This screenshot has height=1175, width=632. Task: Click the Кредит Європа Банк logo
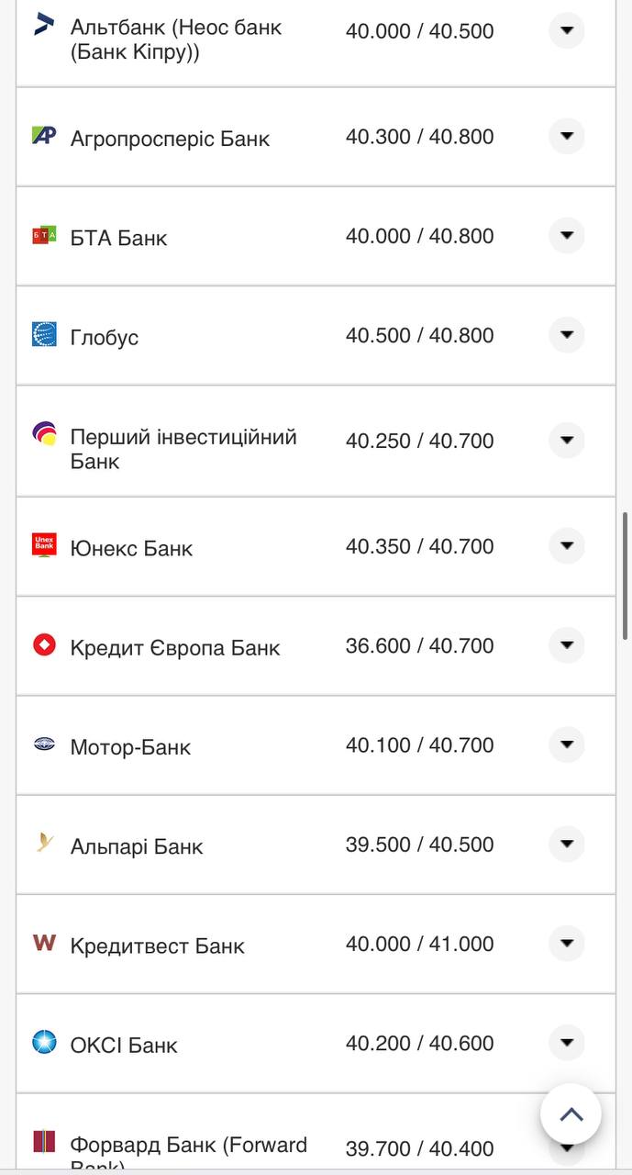coord(44,645)
